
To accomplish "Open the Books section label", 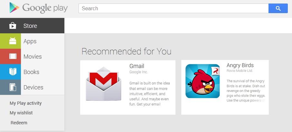I will coord(31,72).
